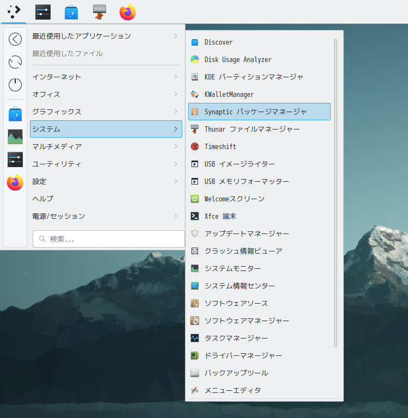408x418 pixels.
Task: Click the メニューエディタ icon
Action: (x=195, y=390)
